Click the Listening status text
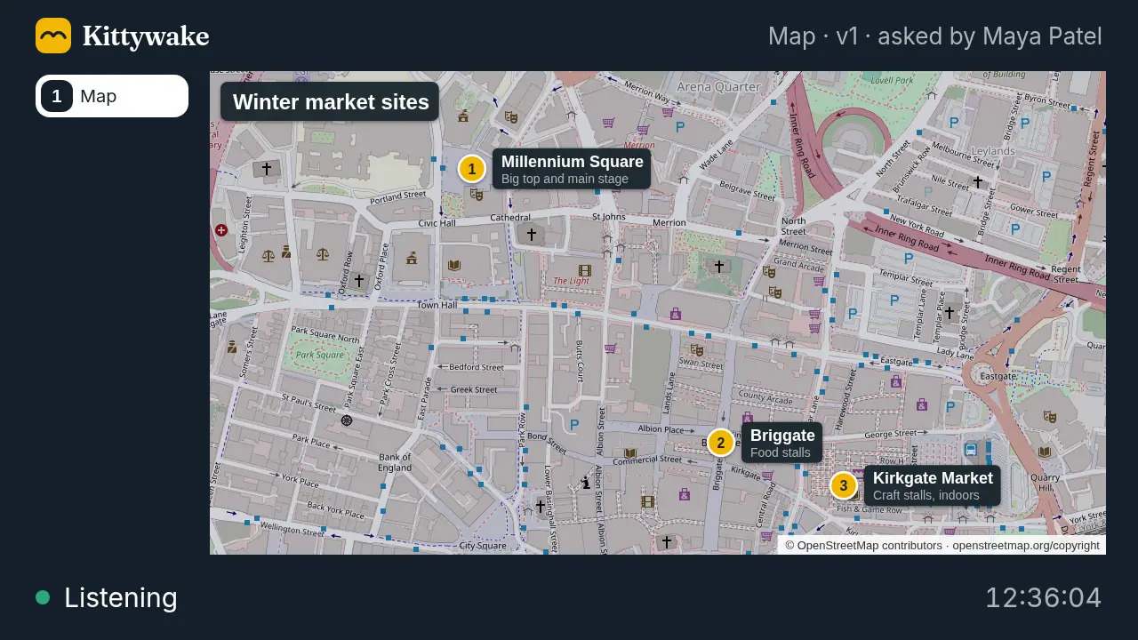1138x640 pixels. click(x=121, y=597)
